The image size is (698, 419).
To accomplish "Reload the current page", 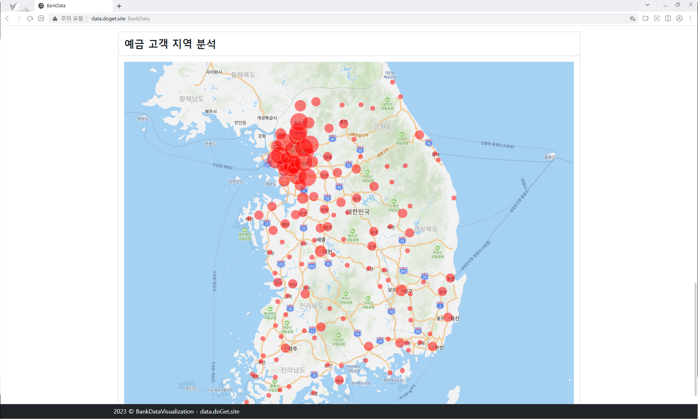I will point(30,19).
